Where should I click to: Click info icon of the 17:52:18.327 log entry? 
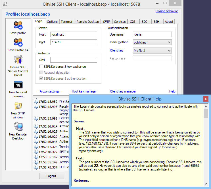click(x=36, y=152)
